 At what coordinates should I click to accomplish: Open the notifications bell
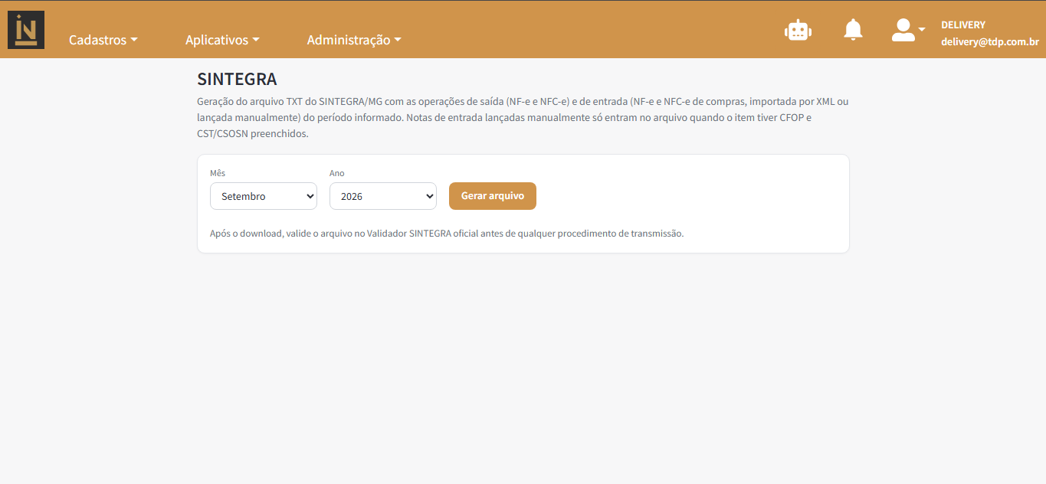coord(853,30)
